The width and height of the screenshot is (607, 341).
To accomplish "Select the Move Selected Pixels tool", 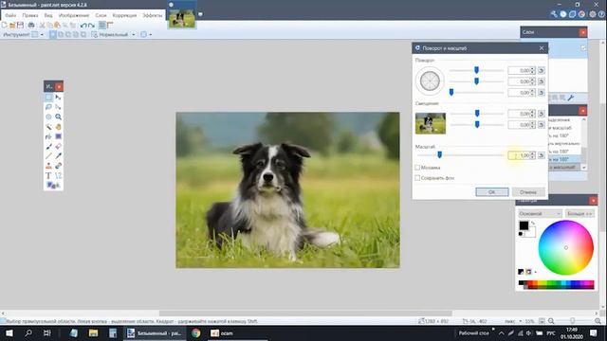I will [x=58, y=97].
